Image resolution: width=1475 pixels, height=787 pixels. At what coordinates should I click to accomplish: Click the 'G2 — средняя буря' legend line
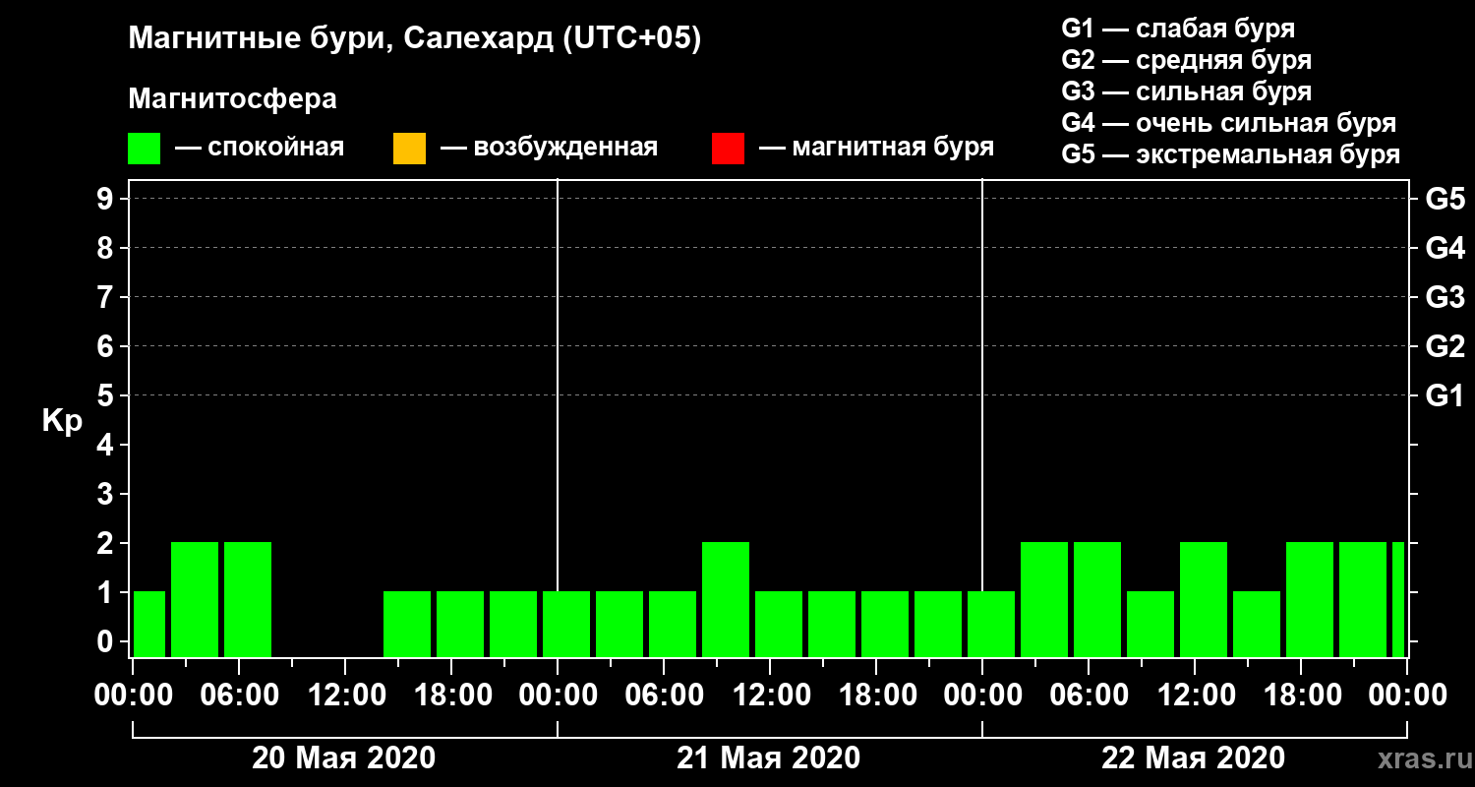(x=1187, y=60)
